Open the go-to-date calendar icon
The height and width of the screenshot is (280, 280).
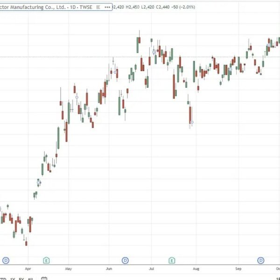[44, 279]
